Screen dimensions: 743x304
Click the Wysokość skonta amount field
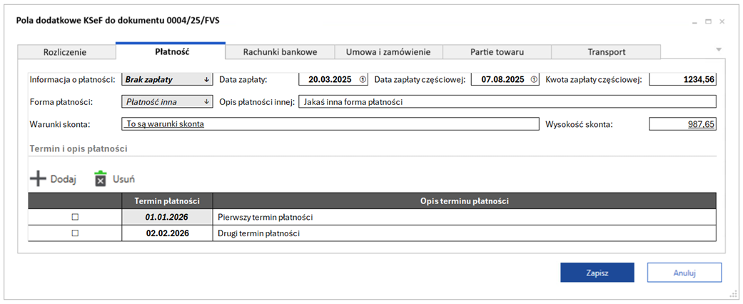(682, 124)
